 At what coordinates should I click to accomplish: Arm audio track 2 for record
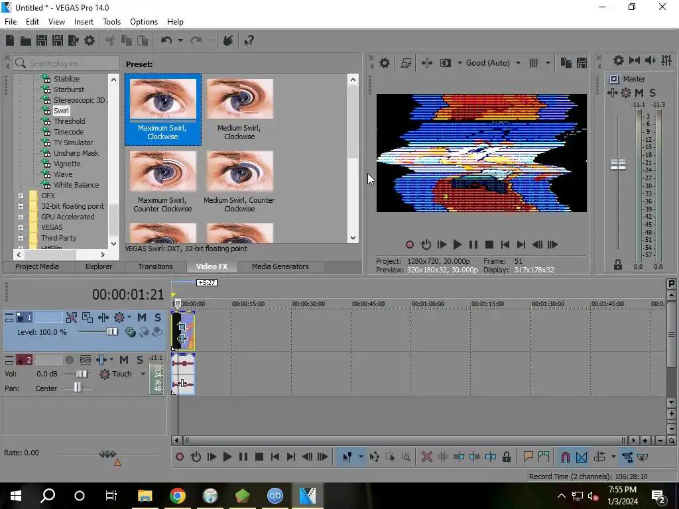tap(69, 360)
